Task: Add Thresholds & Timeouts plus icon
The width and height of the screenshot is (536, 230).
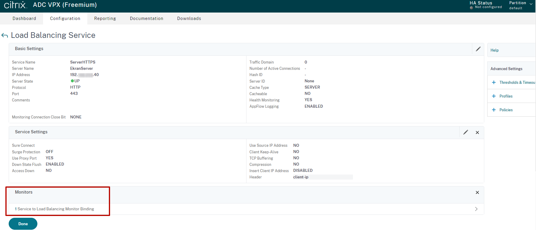Action: 494,82
